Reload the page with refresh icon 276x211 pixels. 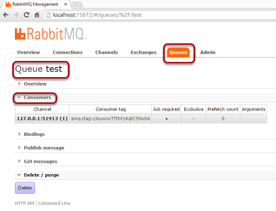click(x=26, y=15)
